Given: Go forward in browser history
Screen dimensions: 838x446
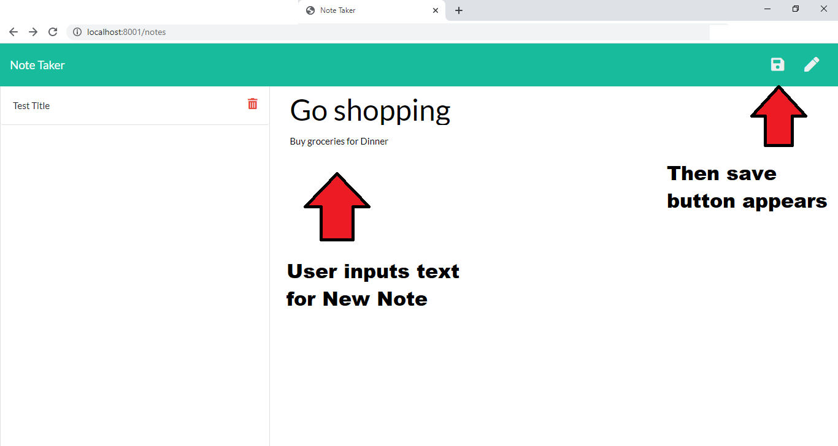Looking at the screenshot, I should tap(33, 32).
